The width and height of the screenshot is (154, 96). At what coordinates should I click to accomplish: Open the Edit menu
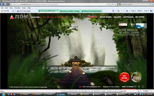(6, 8)
